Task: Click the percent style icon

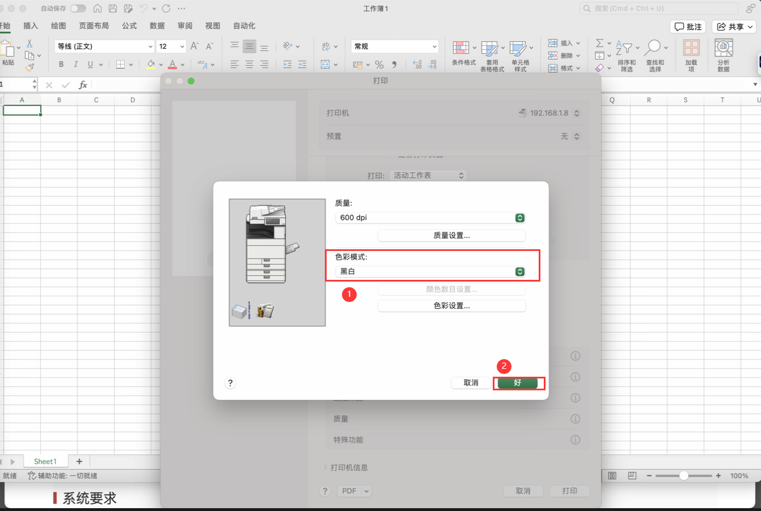Action: [379, 65]
